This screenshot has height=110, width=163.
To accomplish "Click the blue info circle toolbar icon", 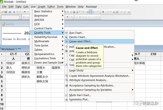I will coord(71,12).
